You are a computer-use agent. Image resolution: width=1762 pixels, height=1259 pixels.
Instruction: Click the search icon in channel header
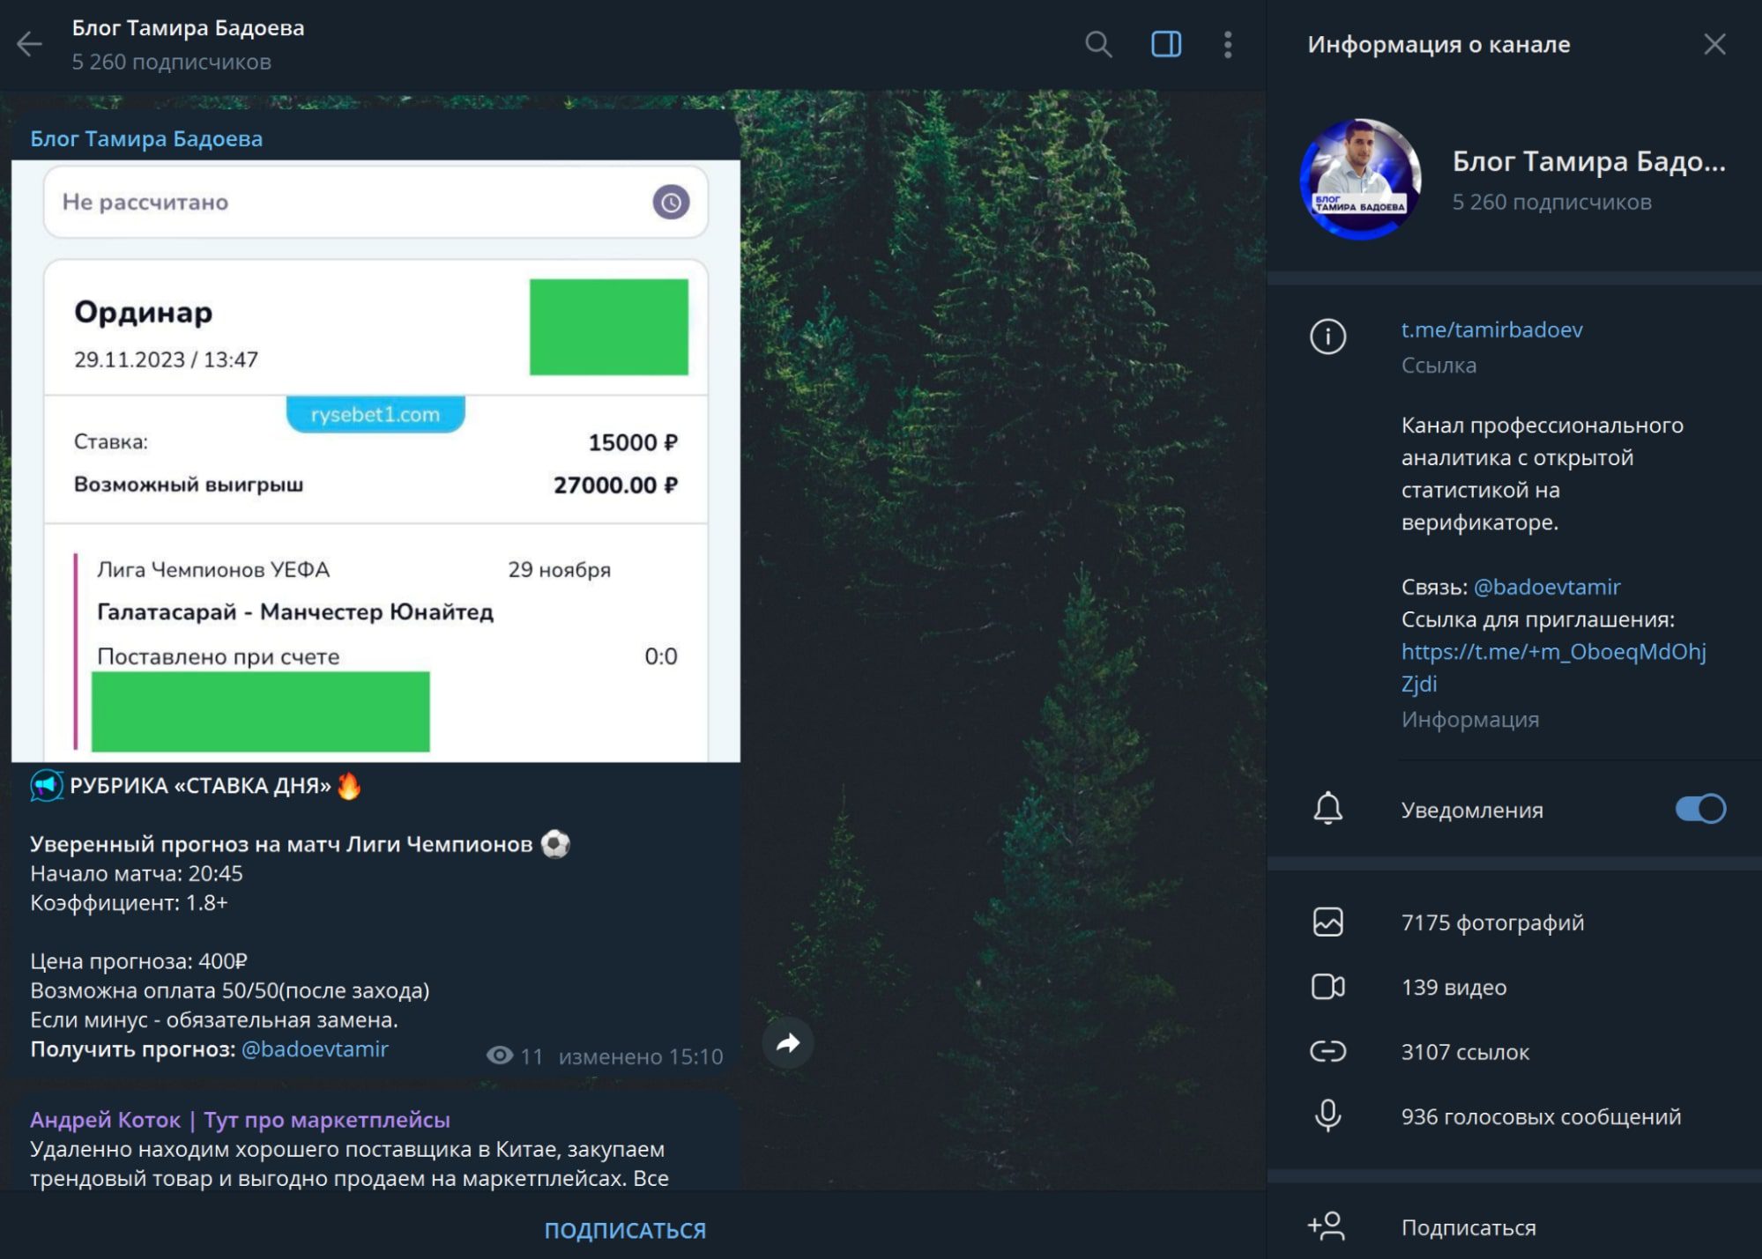coord(1098,43)
